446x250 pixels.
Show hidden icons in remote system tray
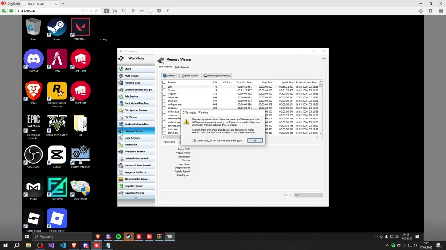click(x=376, y=237)
